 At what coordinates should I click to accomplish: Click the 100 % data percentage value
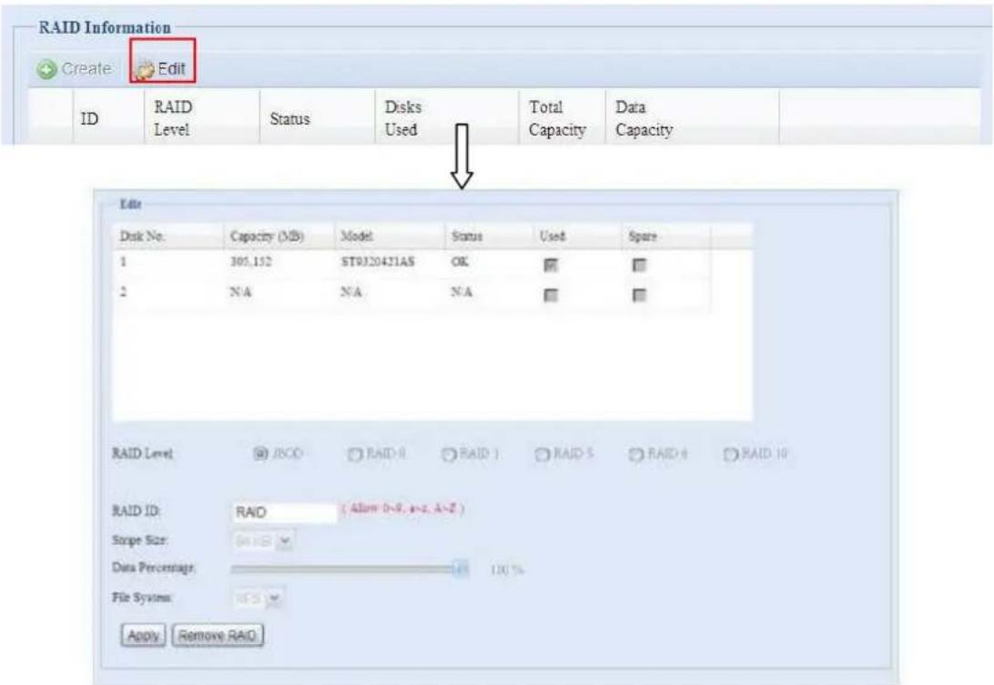click(507, 570)
